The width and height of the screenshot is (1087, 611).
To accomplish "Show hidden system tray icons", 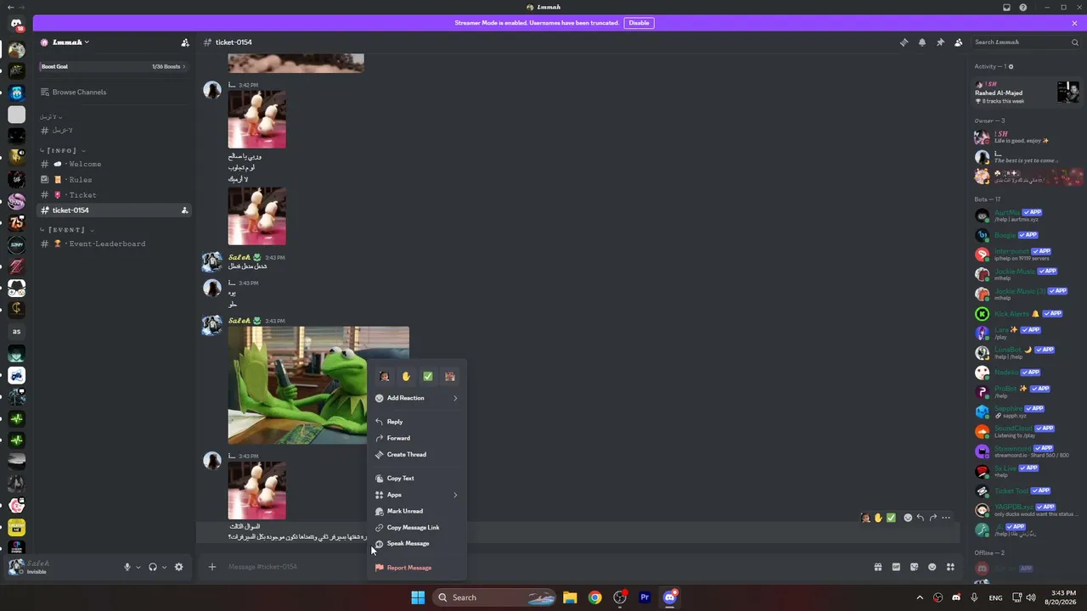I will coord(920,597).
